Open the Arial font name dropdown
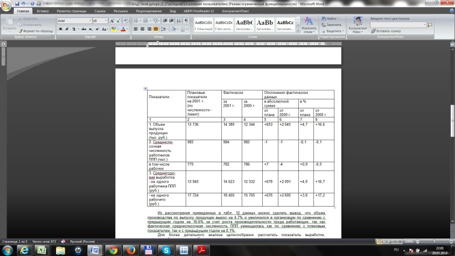Screen dimensions: 455x256 point(90,21)
